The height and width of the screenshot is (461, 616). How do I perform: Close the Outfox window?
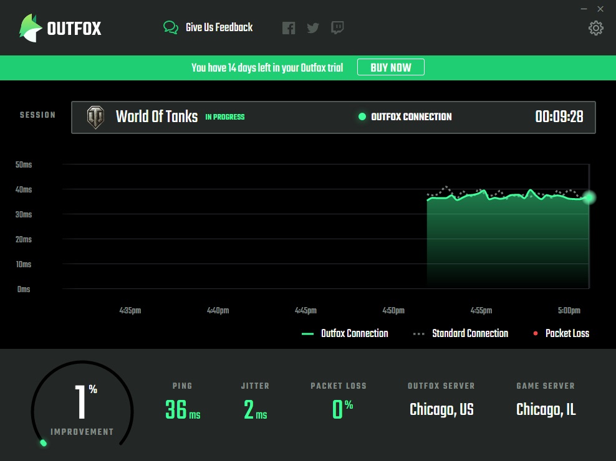tap(600, 9)
